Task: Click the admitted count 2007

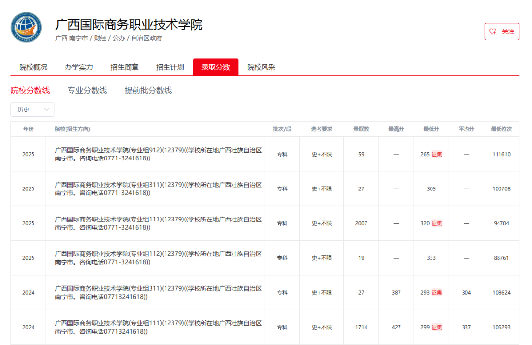Action: (361, 223)
